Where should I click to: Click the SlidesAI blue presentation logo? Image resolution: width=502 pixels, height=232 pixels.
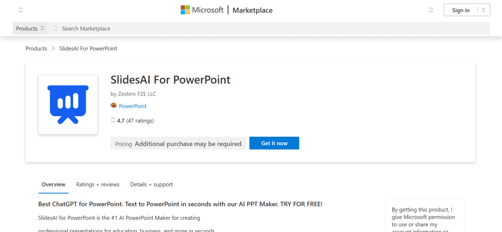(x=68, y=104)
